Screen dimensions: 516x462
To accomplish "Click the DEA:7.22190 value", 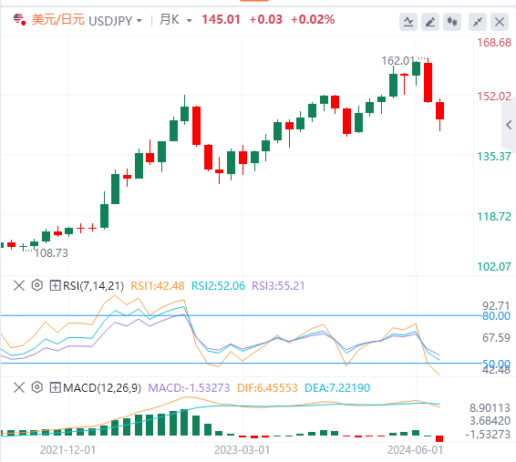I will click(337, 387).
